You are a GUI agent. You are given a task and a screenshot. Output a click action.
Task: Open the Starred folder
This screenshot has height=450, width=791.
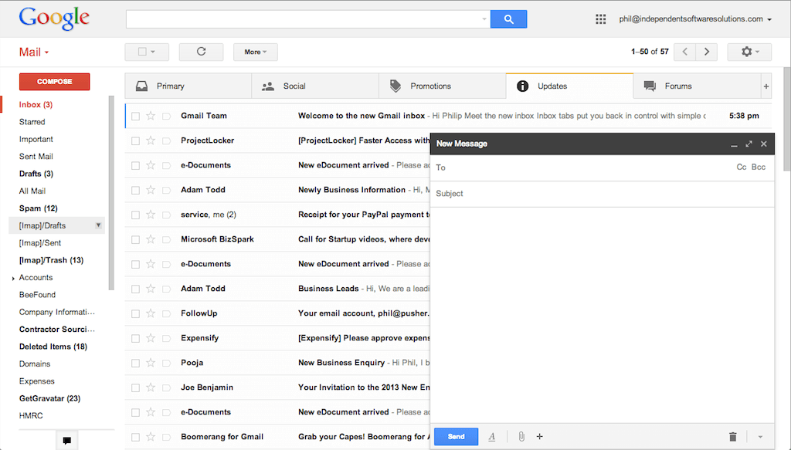click(x=32, y=122)
